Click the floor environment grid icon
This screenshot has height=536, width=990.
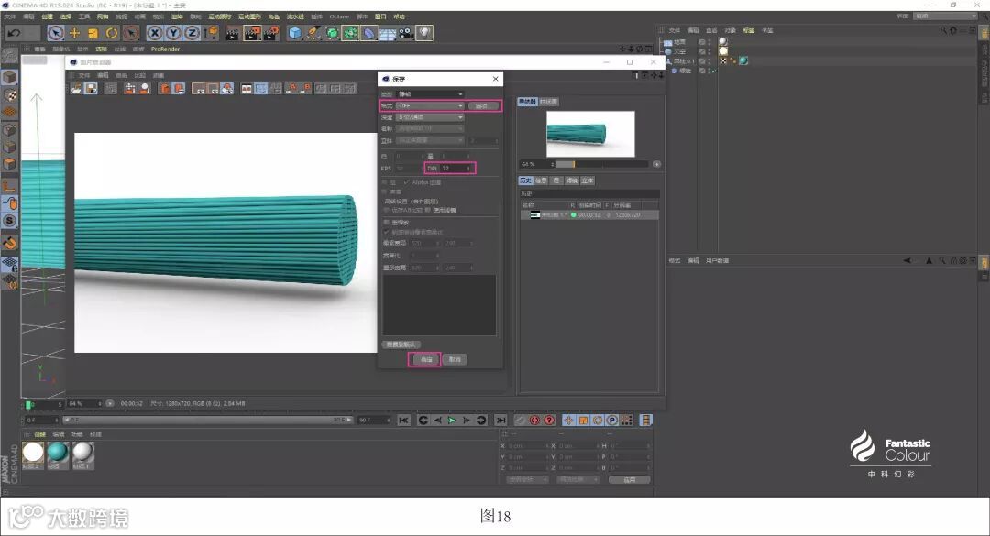click(388, 33)
